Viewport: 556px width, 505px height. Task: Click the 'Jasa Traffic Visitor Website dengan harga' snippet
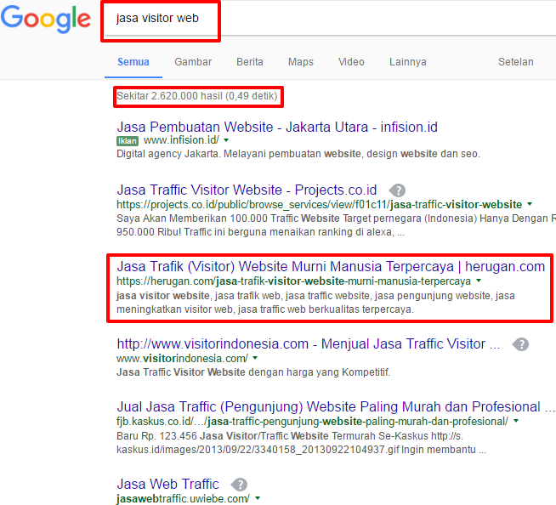pyautogui.click(x=253, y=372)
